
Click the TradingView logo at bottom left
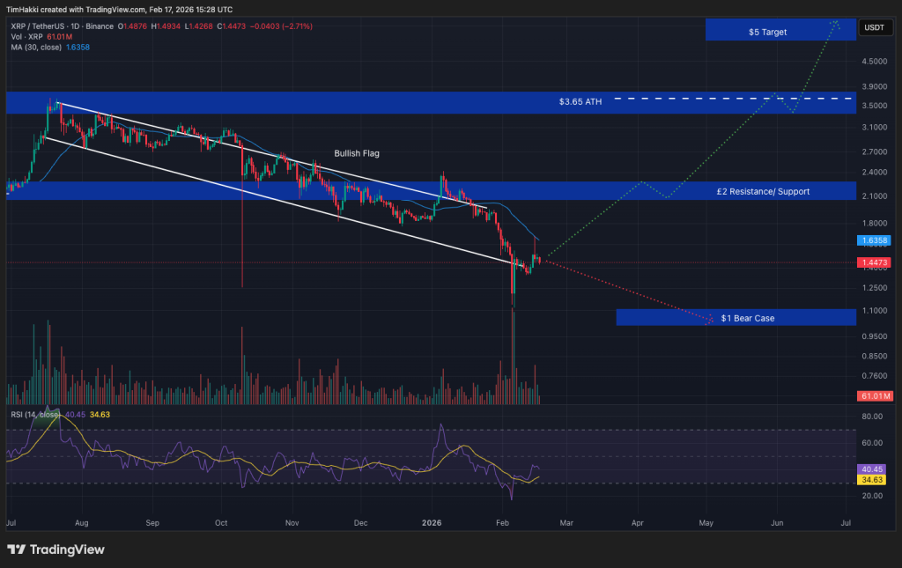point(55,549)
